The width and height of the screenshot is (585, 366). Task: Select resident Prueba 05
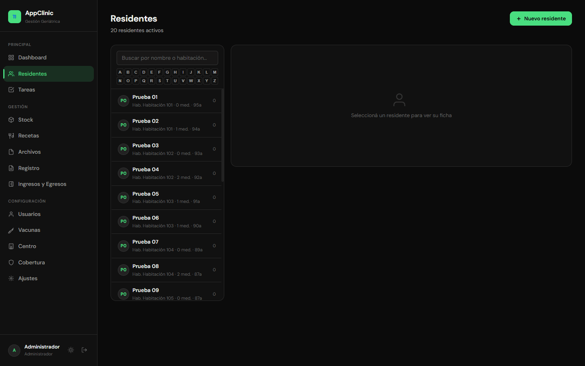coord(167,198)
